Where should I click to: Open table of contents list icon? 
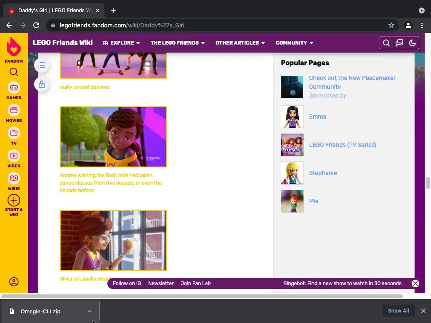tap(42, 65)
